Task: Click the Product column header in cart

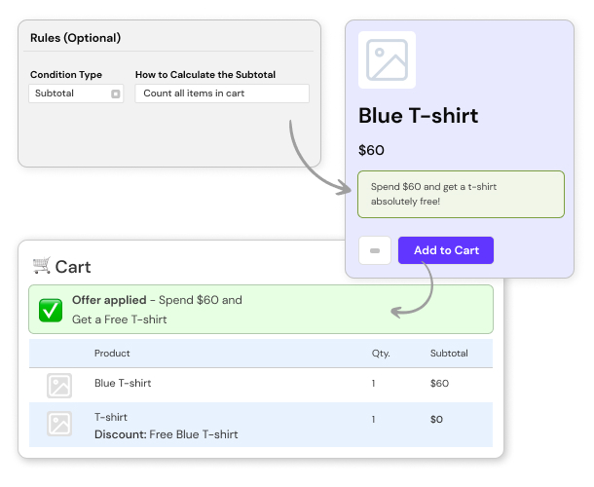Action: point(112,353)
